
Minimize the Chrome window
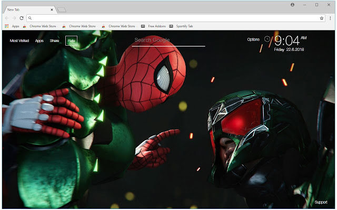pos(304,5)
